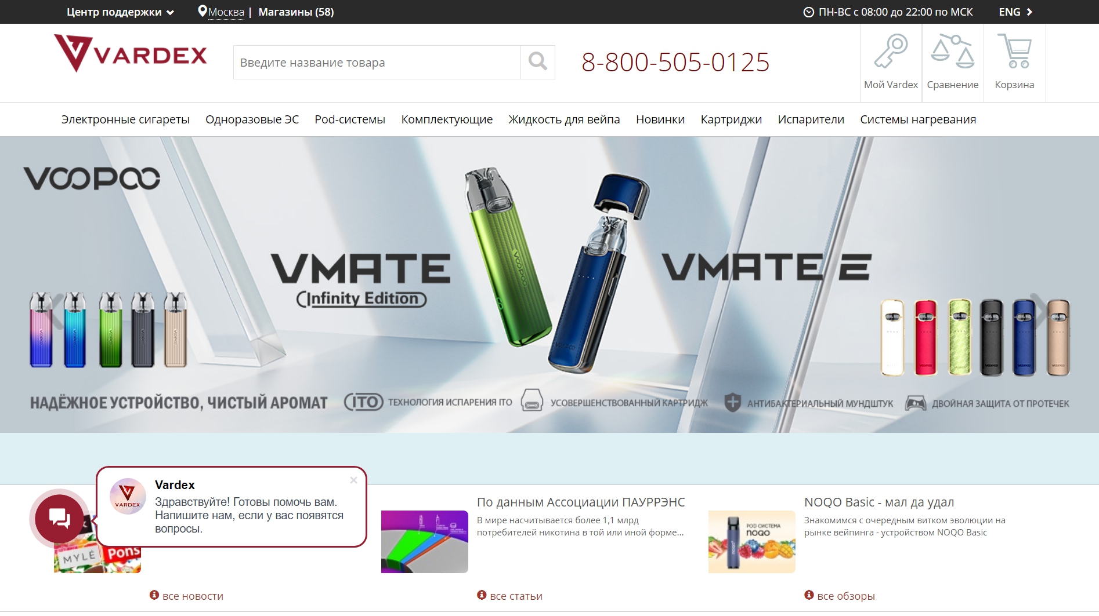The image size is (1099, 616).
Task: Click the Vardex logo
Action: click(x=131, y=53)
